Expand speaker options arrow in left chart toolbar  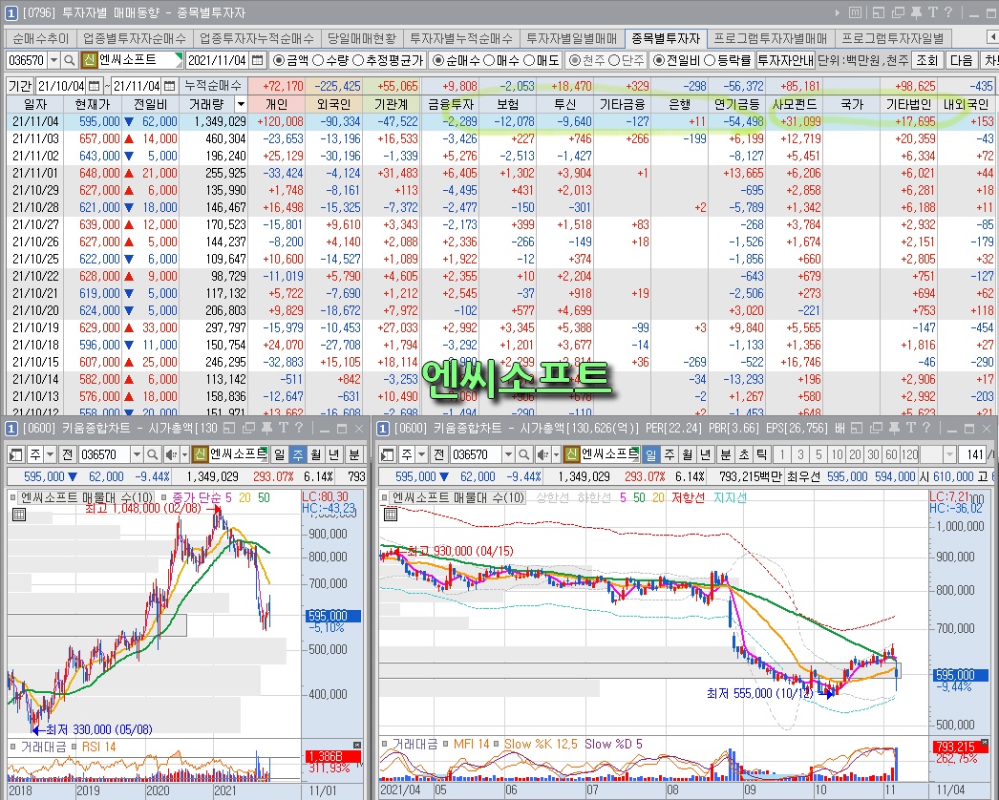pyautogui.click(x=184, y=454)
